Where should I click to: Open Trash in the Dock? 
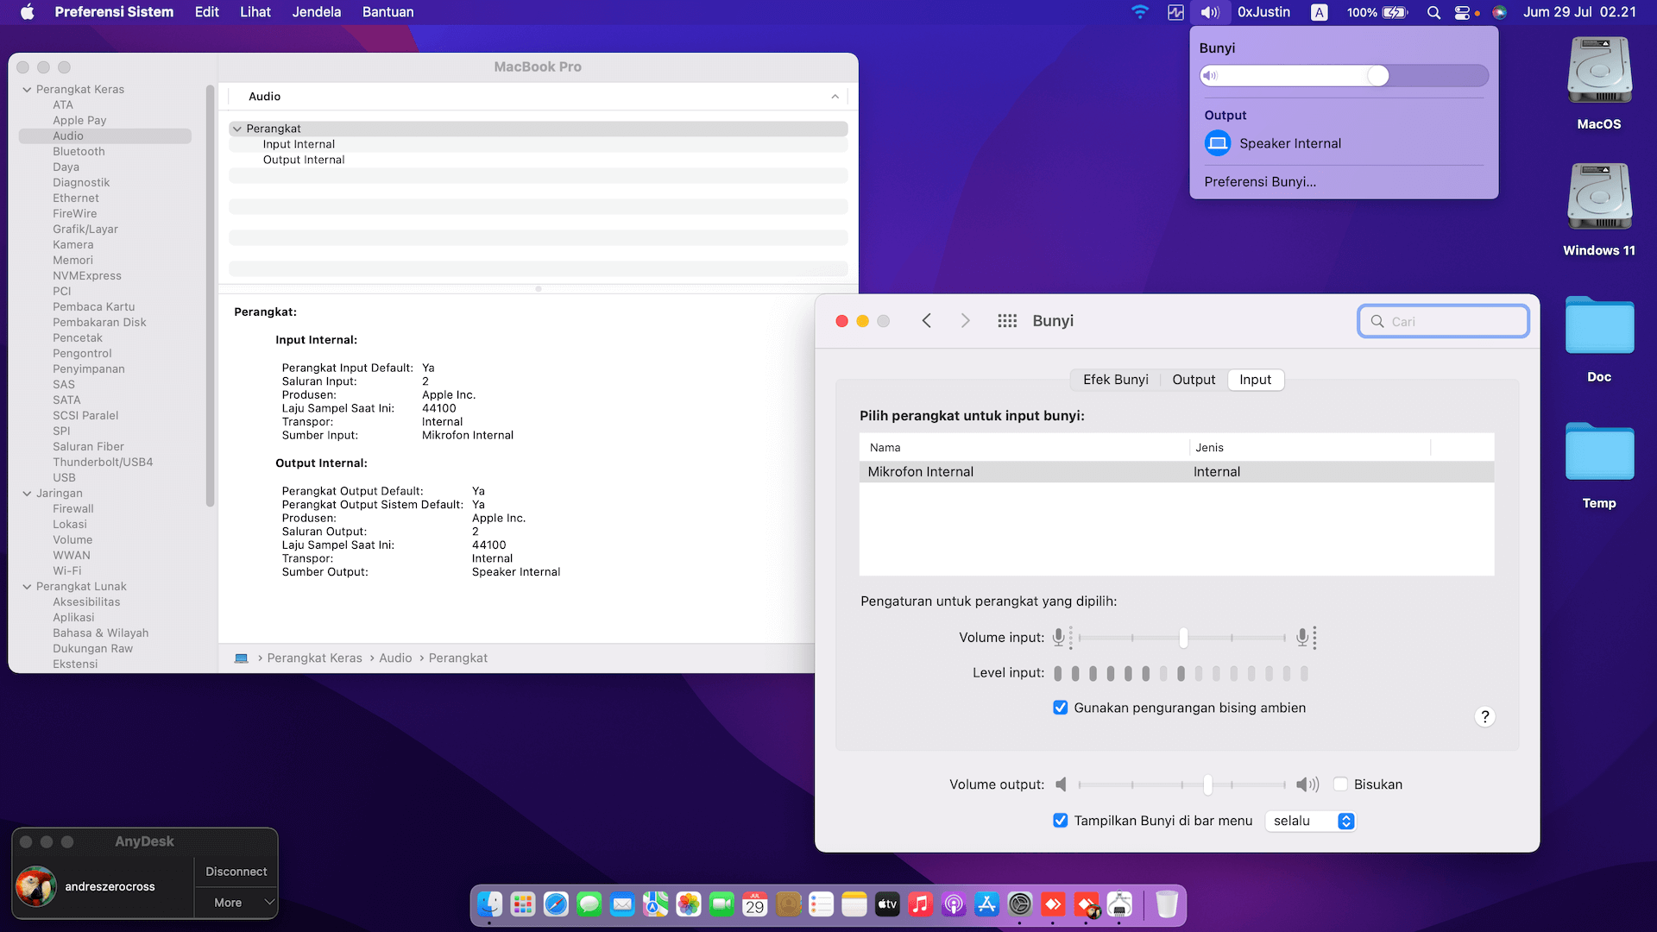pyautogui.click(x=1167, y=904)
